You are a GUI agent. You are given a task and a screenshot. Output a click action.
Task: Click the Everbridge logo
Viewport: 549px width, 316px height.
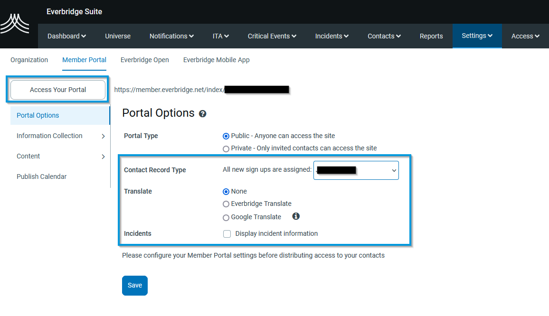coord(15,22)
